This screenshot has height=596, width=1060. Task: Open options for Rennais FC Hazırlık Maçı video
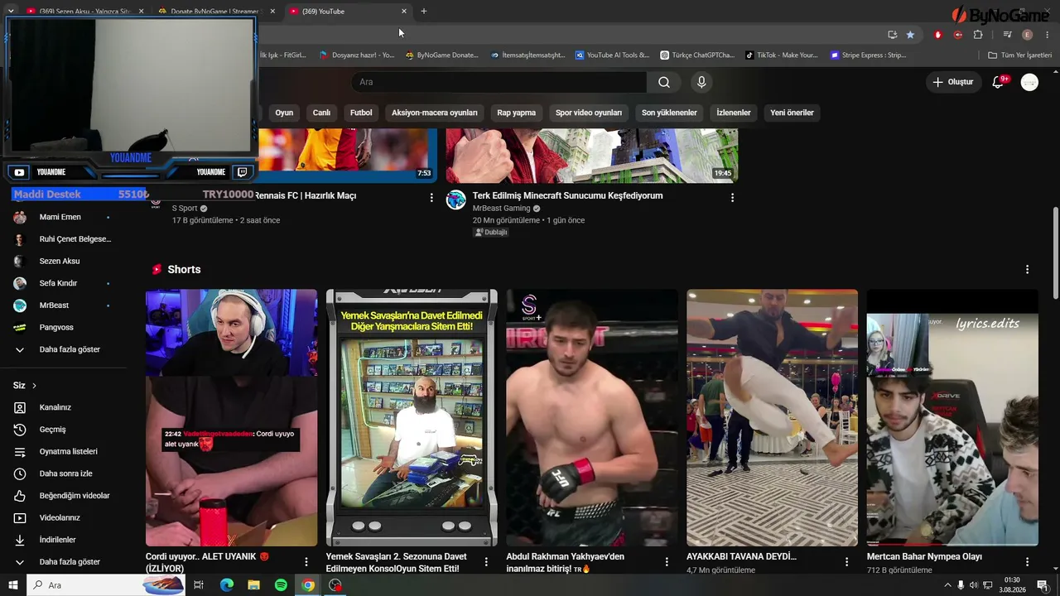(x=431, y=197)
